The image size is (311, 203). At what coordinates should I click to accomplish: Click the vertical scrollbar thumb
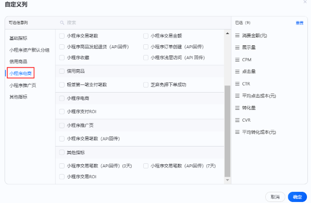pos(228,131)
